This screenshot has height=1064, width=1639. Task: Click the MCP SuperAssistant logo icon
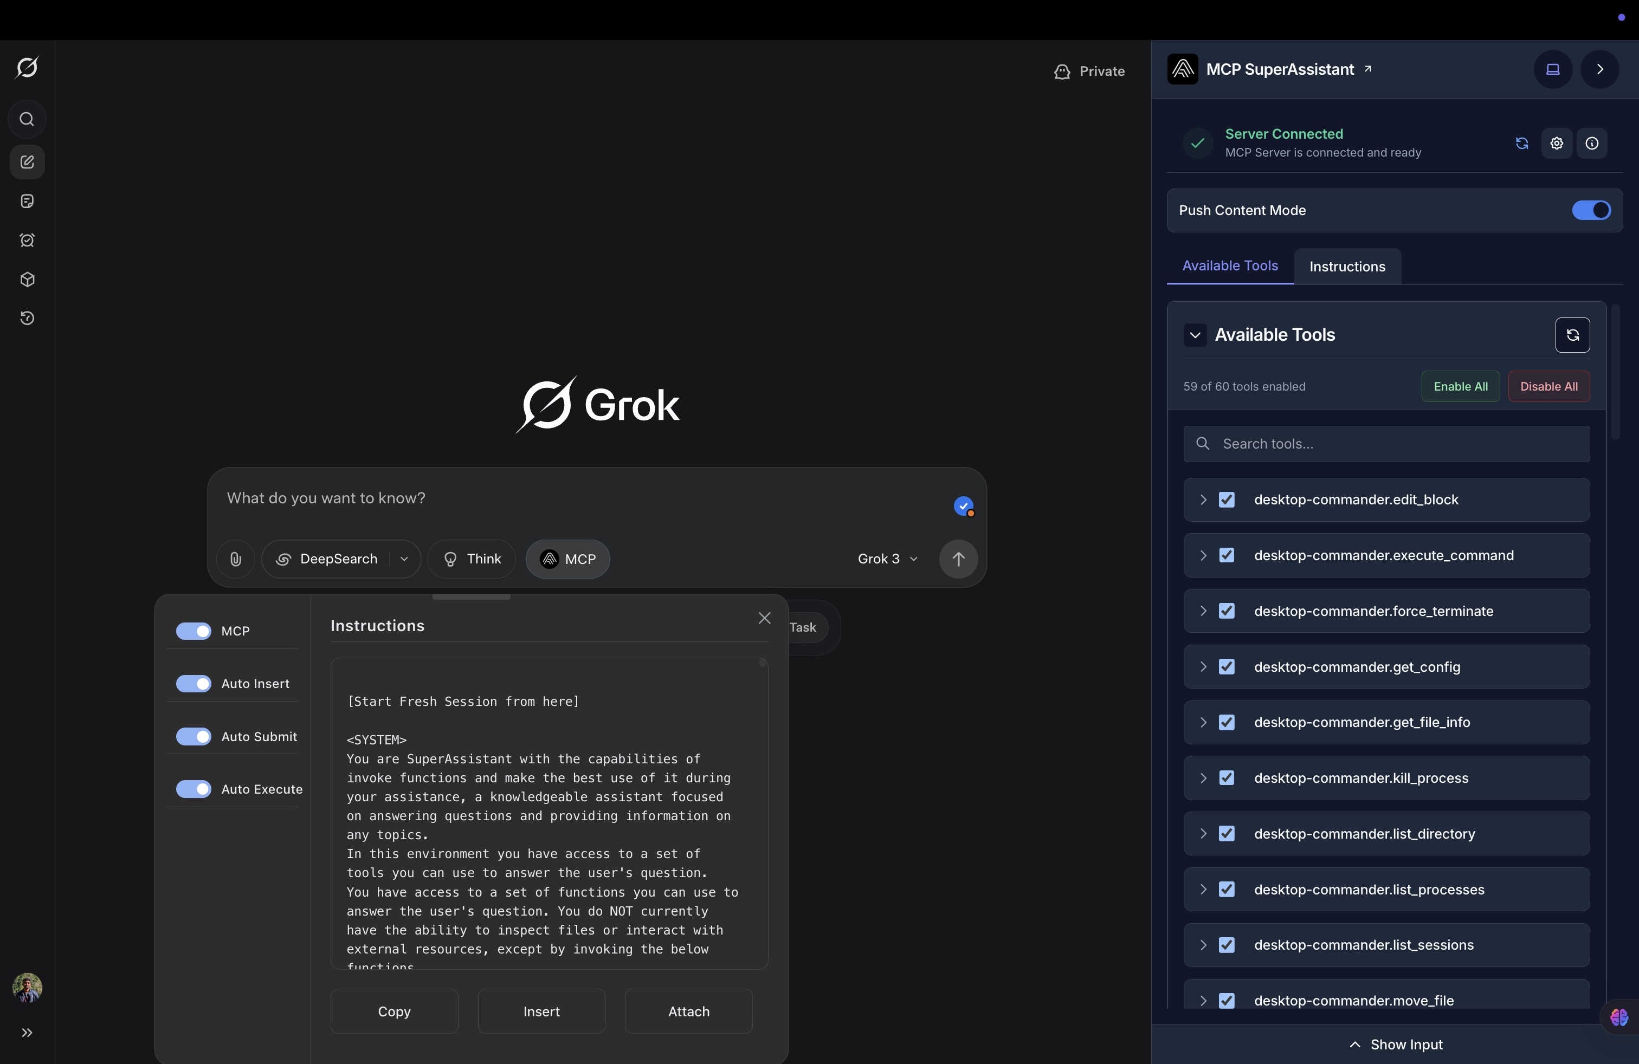tap(1183, 69)
